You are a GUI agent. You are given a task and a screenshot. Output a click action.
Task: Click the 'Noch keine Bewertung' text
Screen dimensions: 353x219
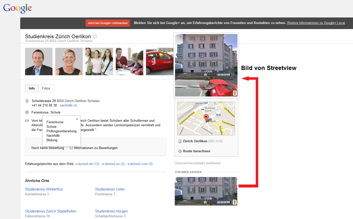(48, 148)
